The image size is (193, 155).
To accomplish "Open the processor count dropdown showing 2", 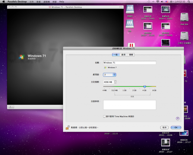I will tap(109, 74).
